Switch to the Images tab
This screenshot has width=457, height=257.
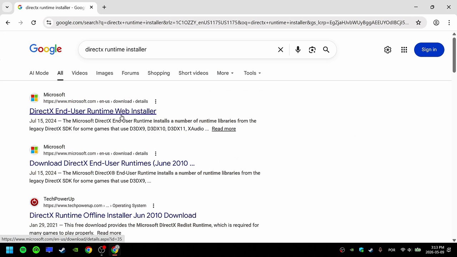105,73
